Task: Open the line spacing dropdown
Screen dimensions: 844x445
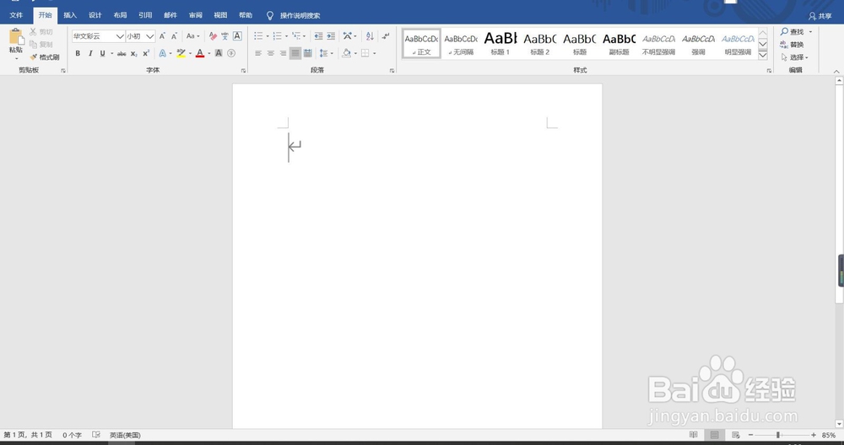Action: [326, 53]
